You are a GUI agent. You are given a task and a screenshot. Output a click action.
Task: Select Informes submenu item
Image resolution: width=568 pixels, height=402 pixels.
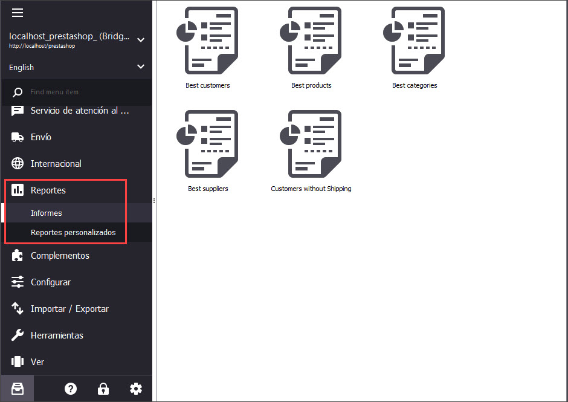coord(47,213)
